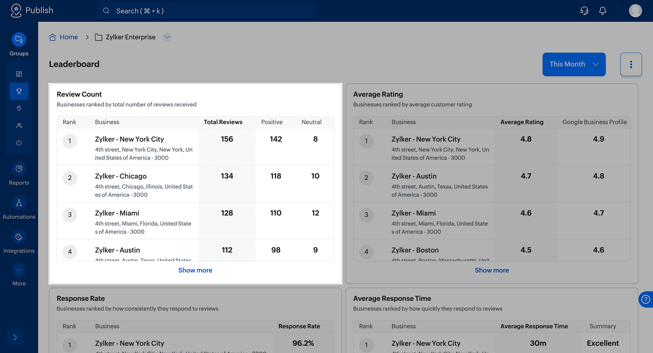
Task: Open the Groups section in sidebar
Action: point(19,40)
